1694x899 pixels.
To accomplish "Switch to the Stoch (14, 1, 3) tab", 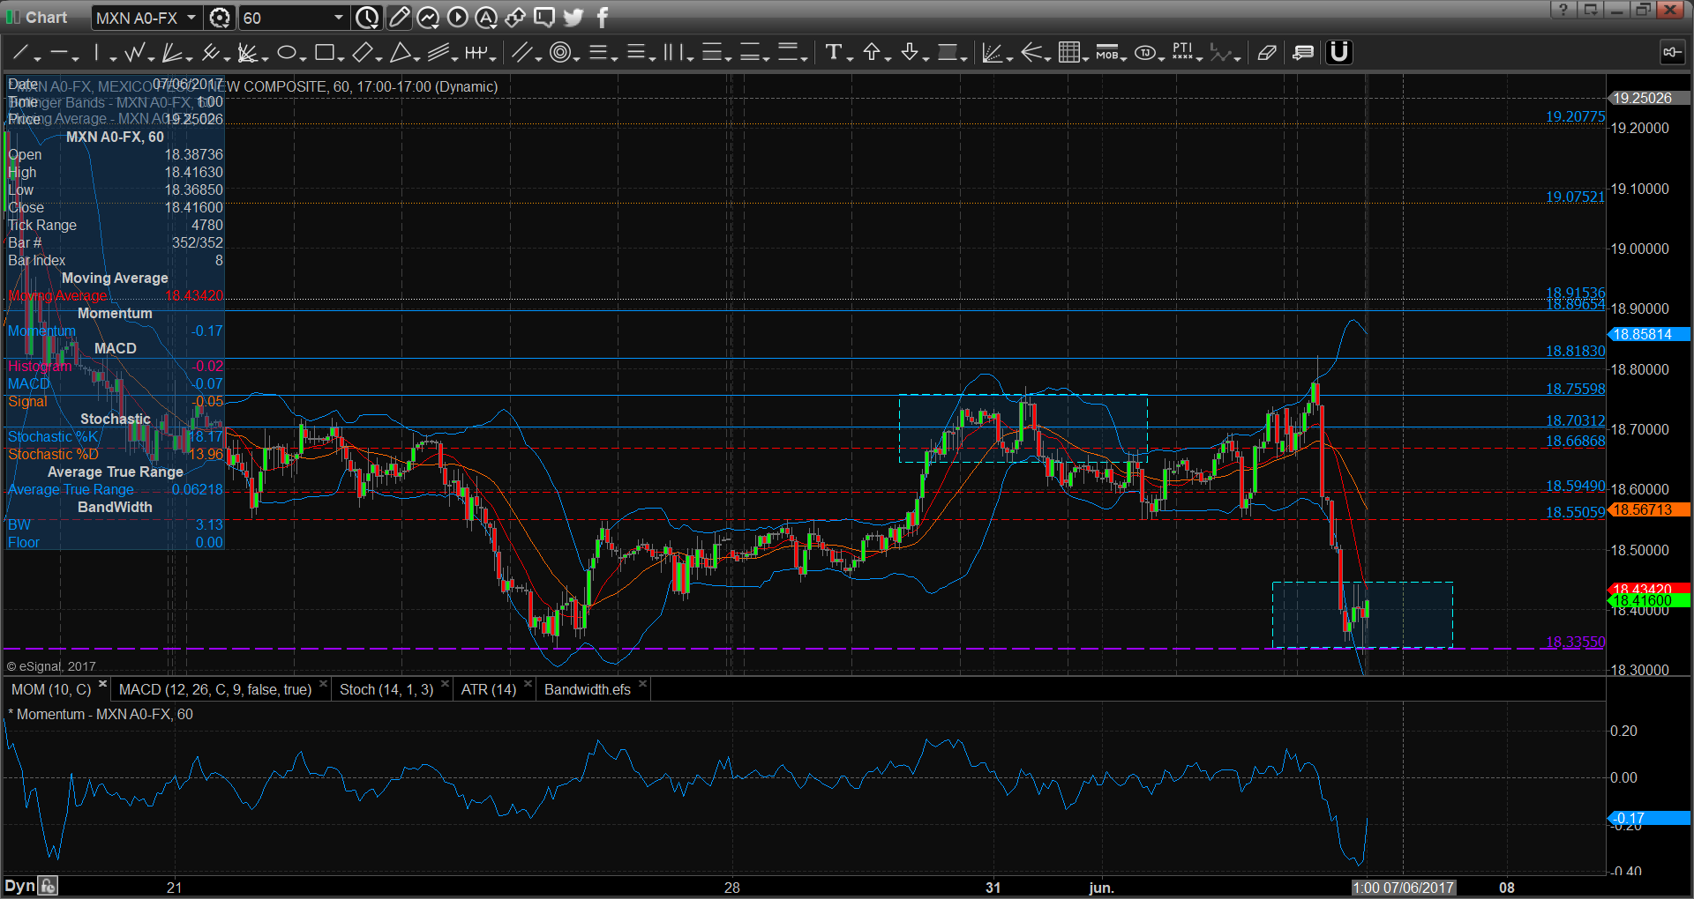I will coord(386,689).
